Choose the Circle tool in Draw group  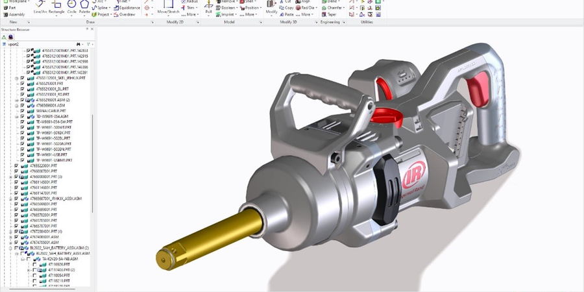[x=71, y=8]
